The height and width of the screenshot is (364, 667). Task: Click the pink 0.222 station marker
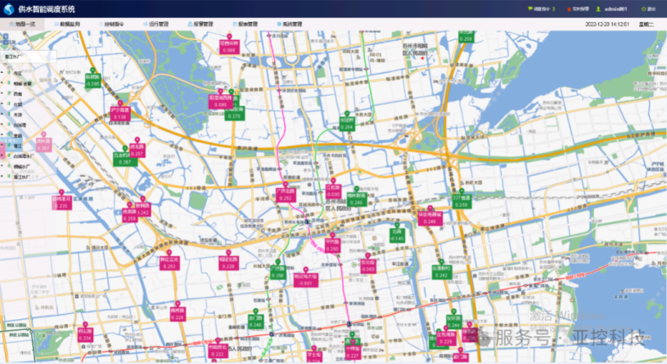click(x=218, y=350)
